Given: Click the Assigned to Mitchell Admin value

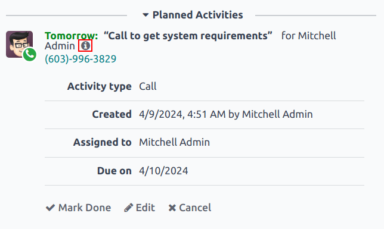Looking at the screenshot, I should point(174,142).
